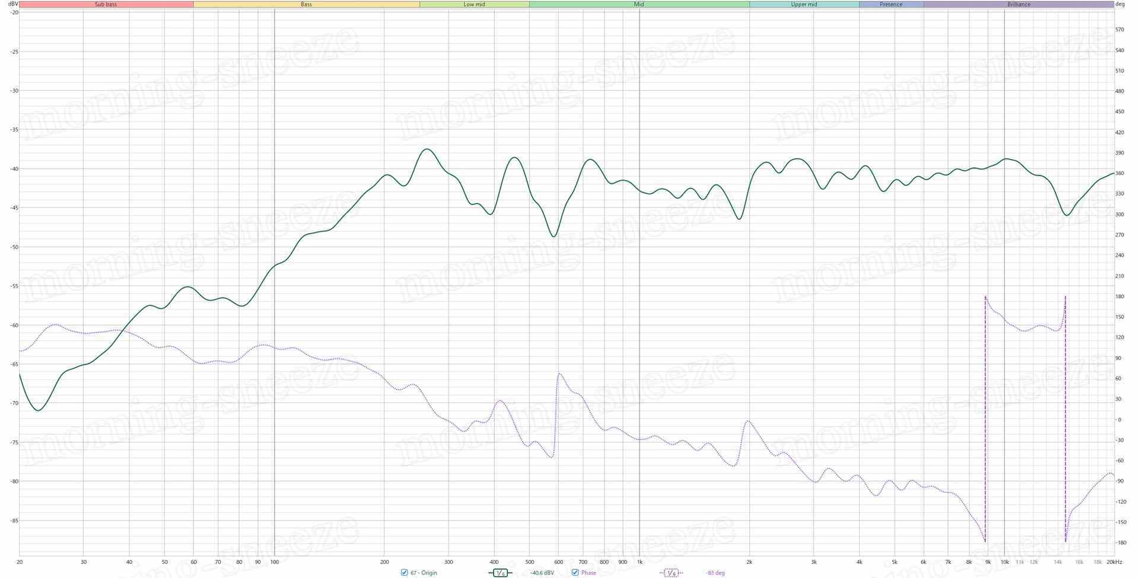The image size is (1139, 578).
Task: Select the Sub bass band header
Action: (x=106, y=4)
